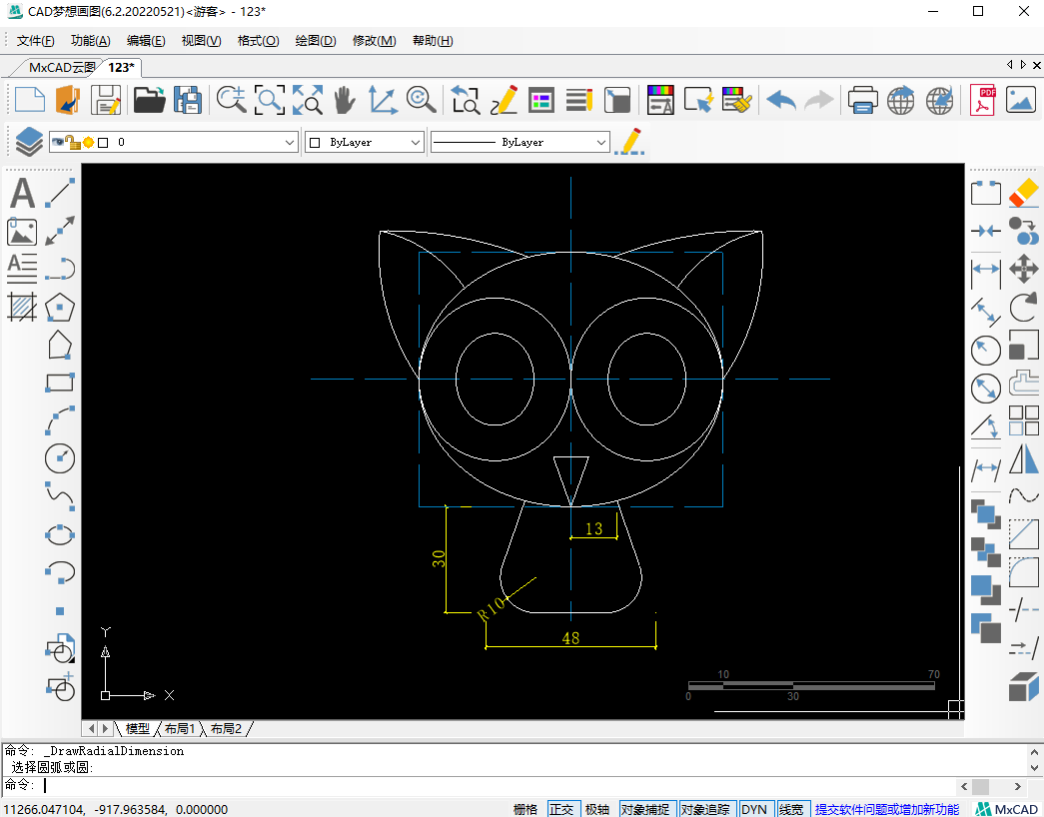
Task: Toggle DYN dynamic input
Action: coord(754,809)
